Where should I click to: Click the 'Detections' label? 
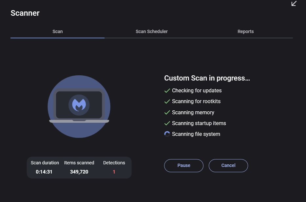[x=114, y=163]
